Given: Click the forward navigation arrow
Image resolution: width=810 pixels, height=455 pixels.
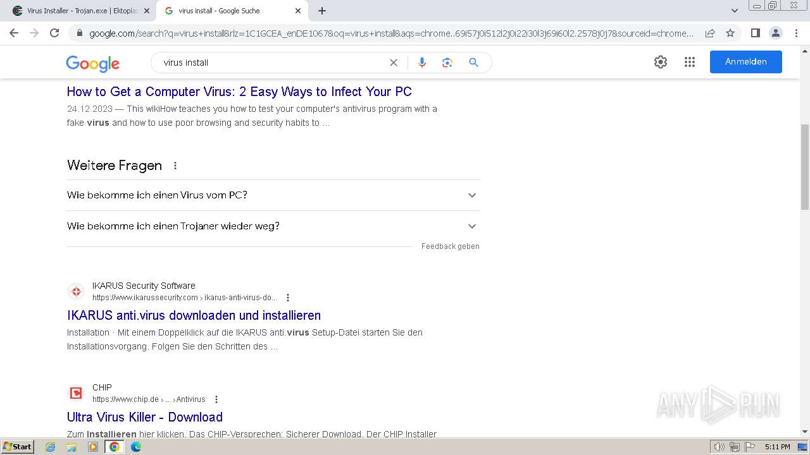Looking at the screenshot, I should point(34,33).
